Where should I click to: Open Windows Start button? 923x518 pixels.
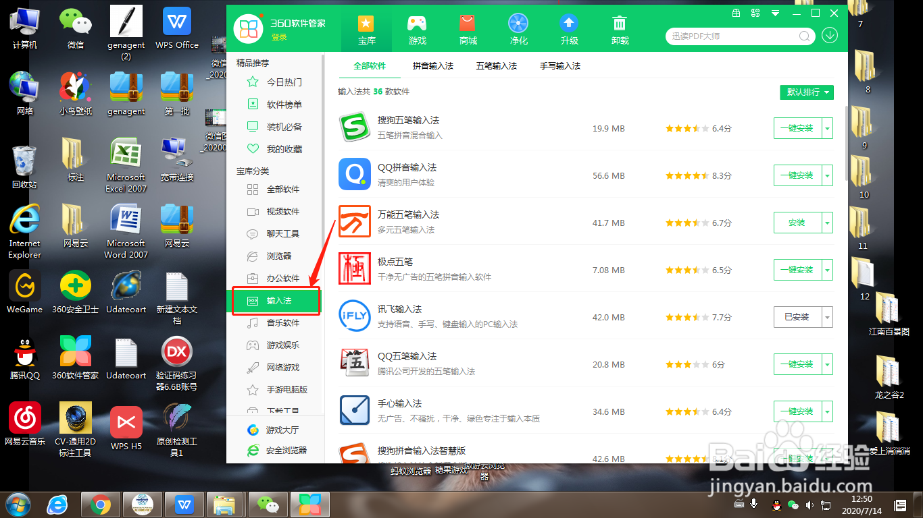click(x=18, y=504)
